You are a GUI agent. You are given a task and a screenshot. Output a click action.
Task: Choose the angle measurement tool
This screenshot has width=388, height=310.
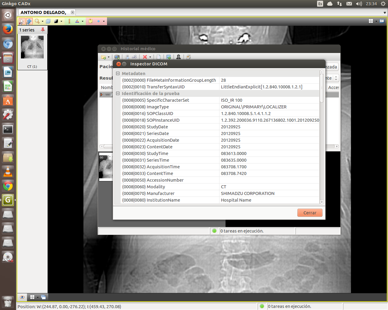coord(78,21)
